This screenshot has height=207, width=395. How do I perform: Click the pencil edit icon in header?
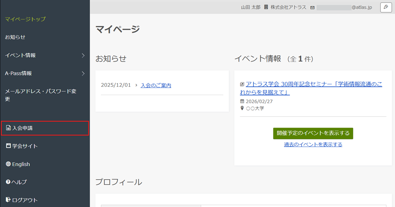pos(385,7)
